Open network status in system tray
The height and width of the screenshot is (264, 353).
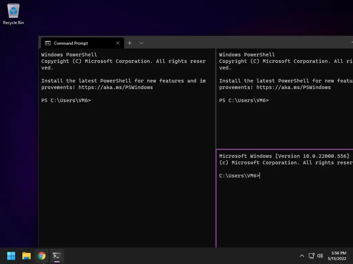coord(311,256)
